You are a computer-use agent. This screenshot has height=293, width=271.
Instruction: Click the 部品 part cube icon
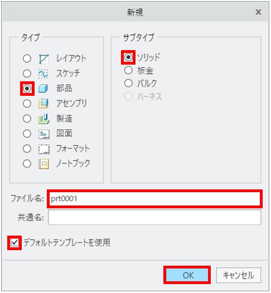[43, 89]
